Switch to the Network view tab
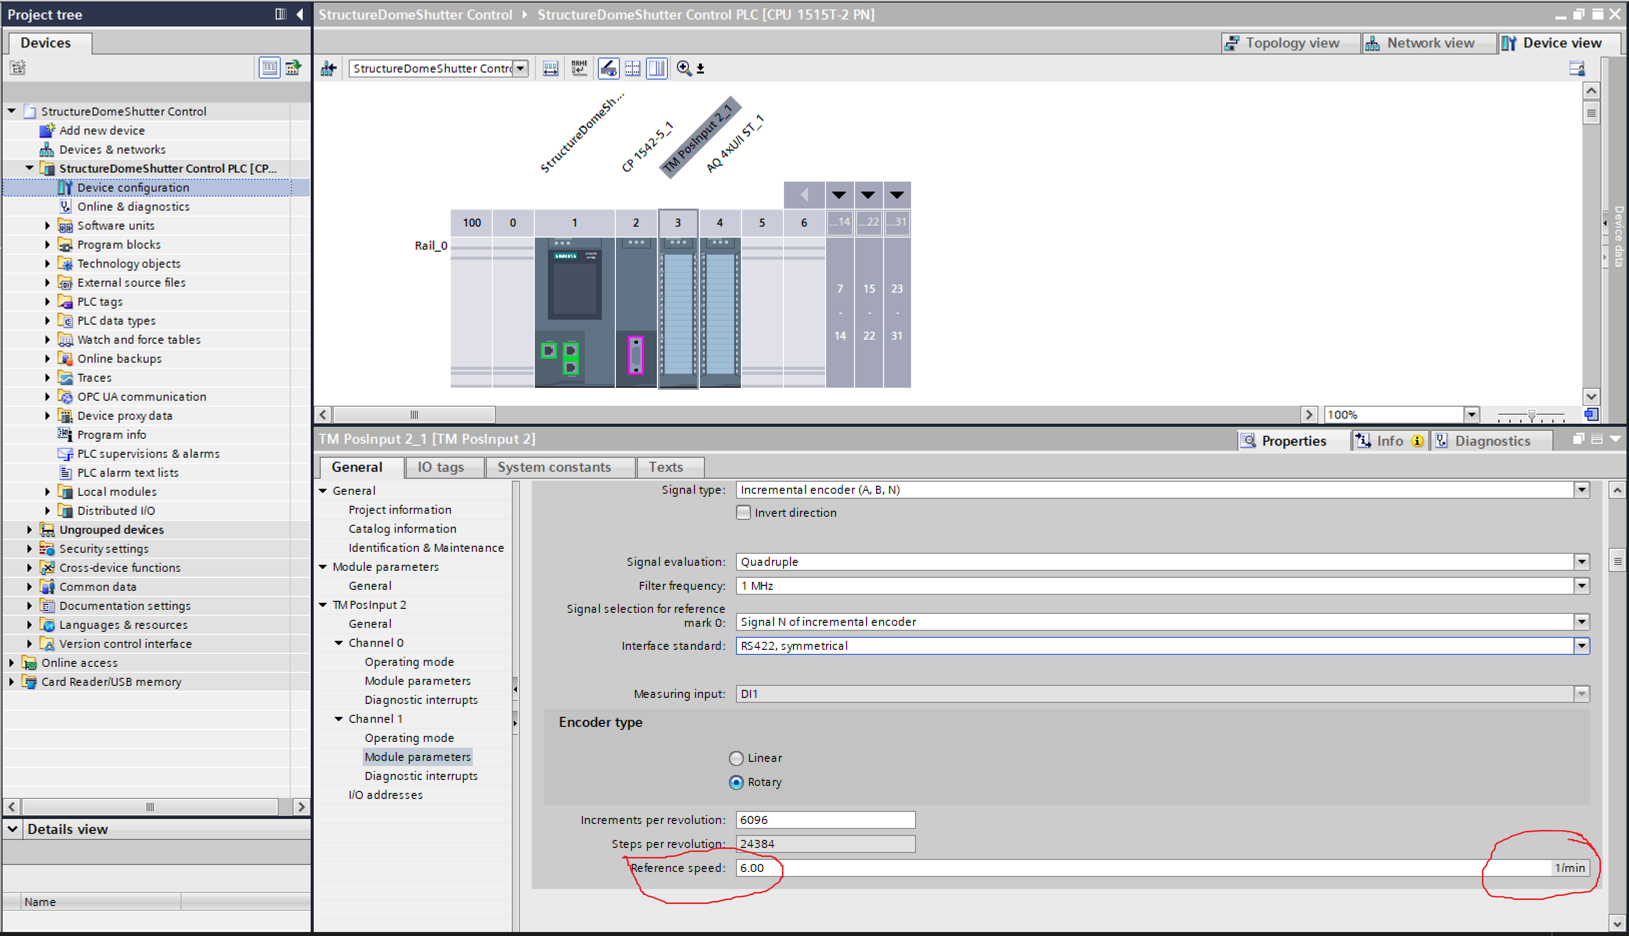 [1428, 43]
